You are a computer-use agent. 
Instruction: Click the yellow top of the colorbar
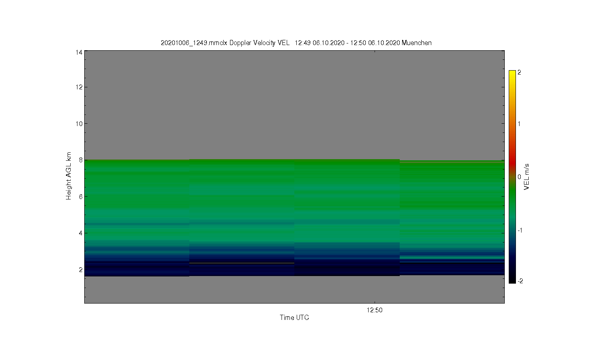click(512, 74)
